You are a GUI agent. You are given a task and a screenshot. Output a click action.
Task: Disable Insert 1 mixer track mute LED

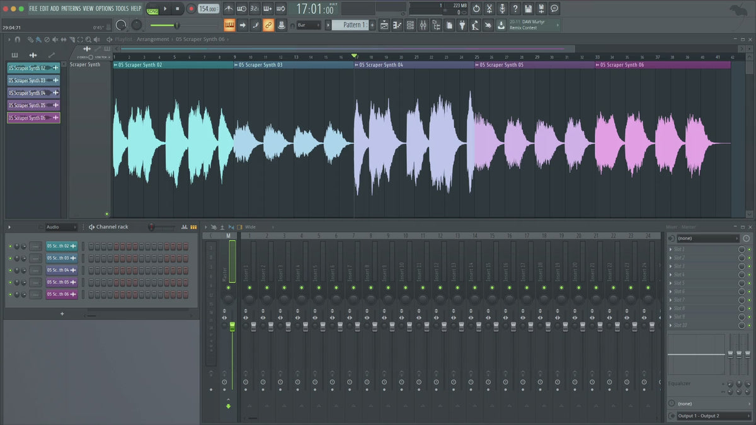click(x=249, y=288)
